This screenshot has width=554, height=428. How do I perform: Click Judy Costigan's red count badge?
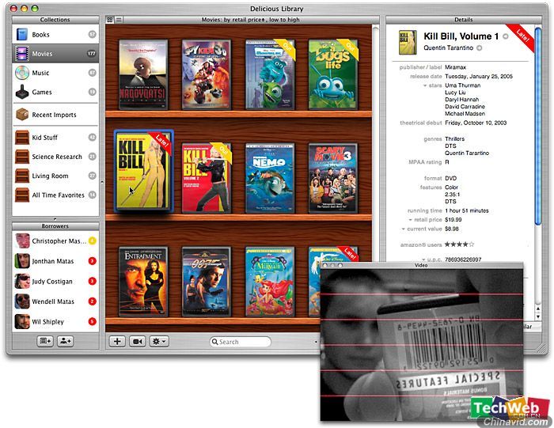coord(92,281)
